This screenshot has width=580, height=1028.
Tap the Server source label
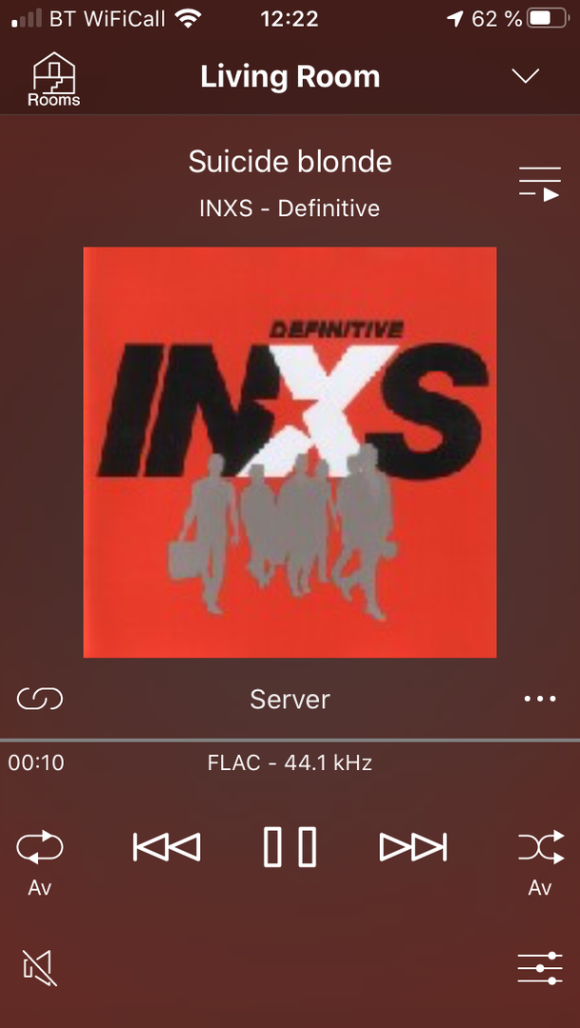point(290,700)
